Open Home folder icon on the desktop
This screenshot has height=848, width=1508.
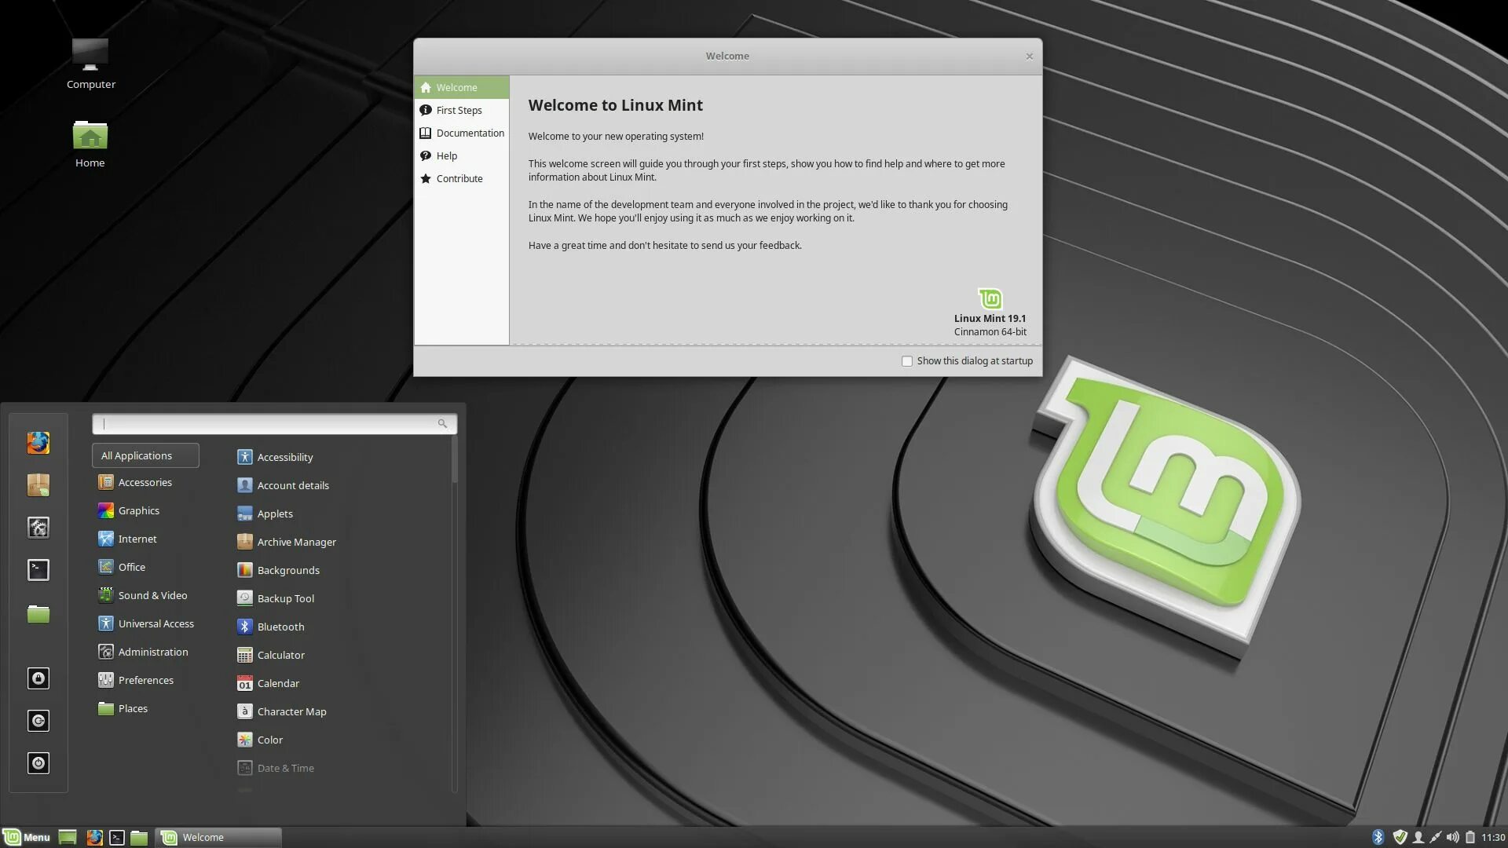coord(90,143)
